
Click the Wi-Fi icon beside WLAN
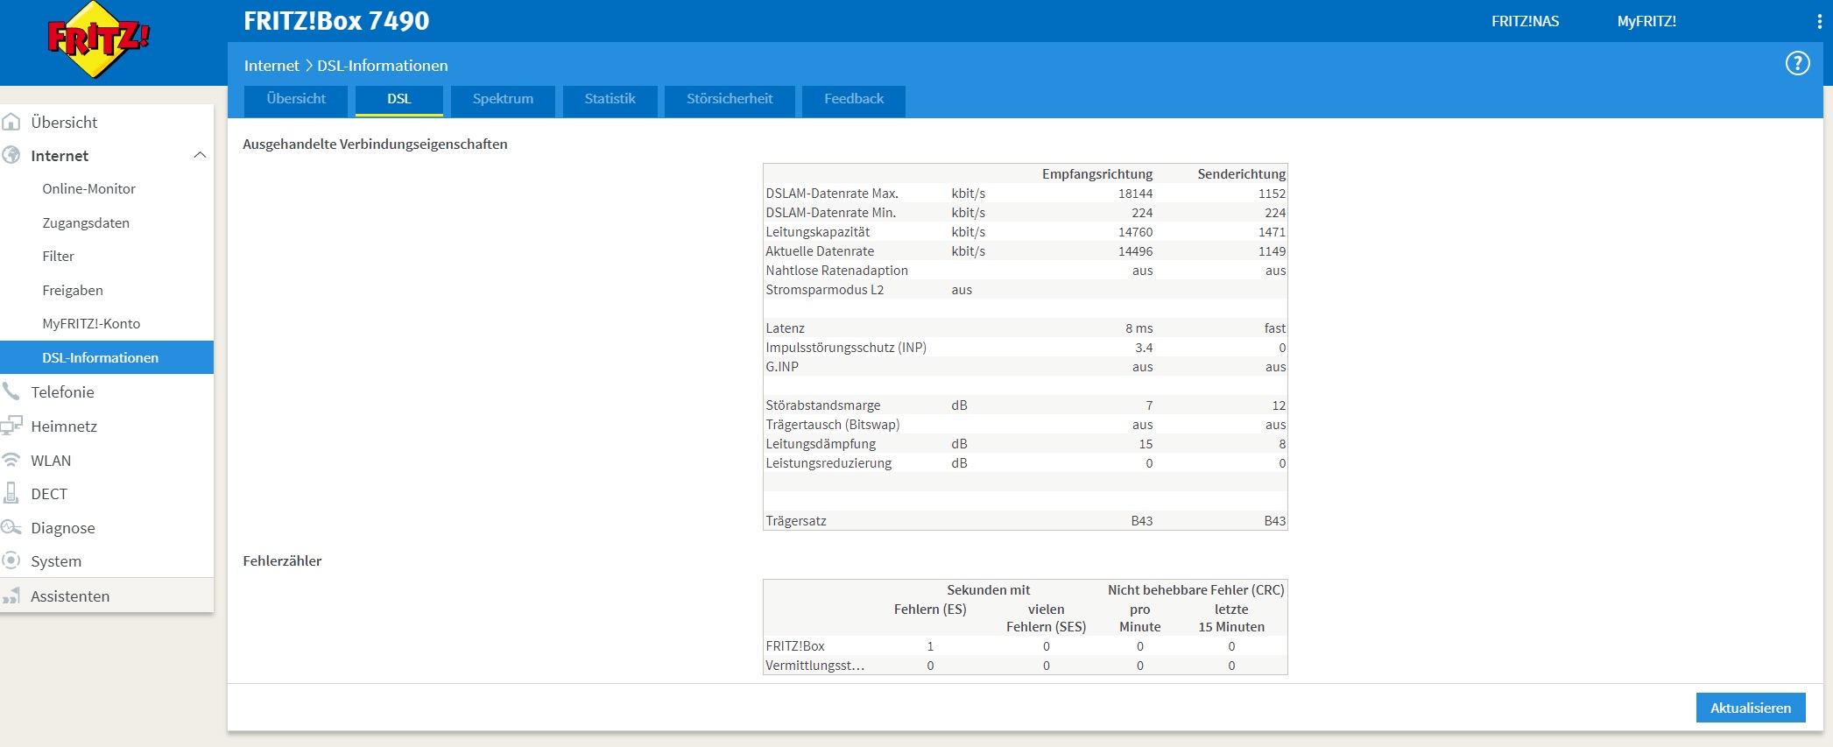[11, 460]
